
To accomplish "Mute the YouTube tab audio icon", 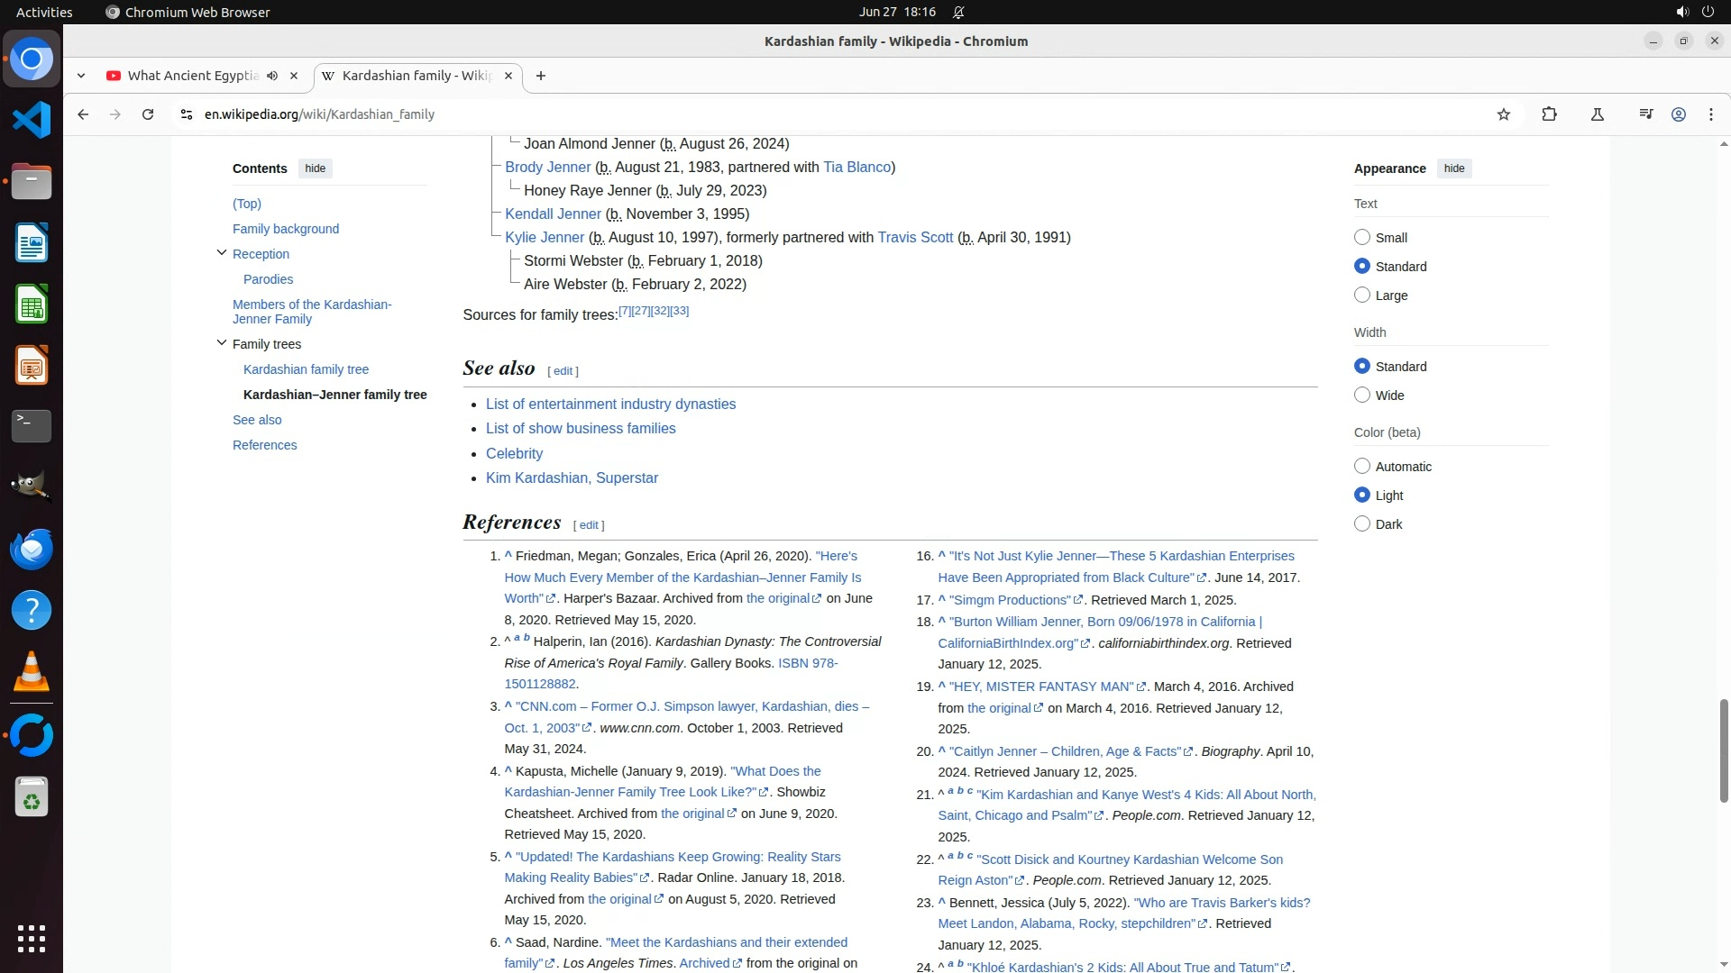I will click(x=272, y=76).
